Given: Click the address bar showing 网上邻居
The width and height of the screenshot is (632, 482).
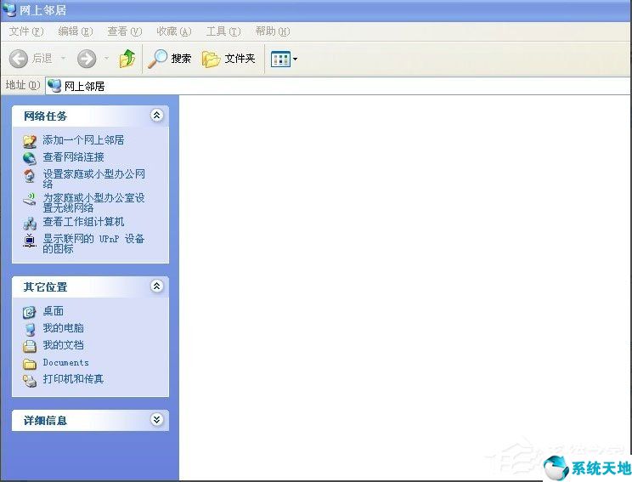Looking at the screenshot, I should click(x=337, y=86).
